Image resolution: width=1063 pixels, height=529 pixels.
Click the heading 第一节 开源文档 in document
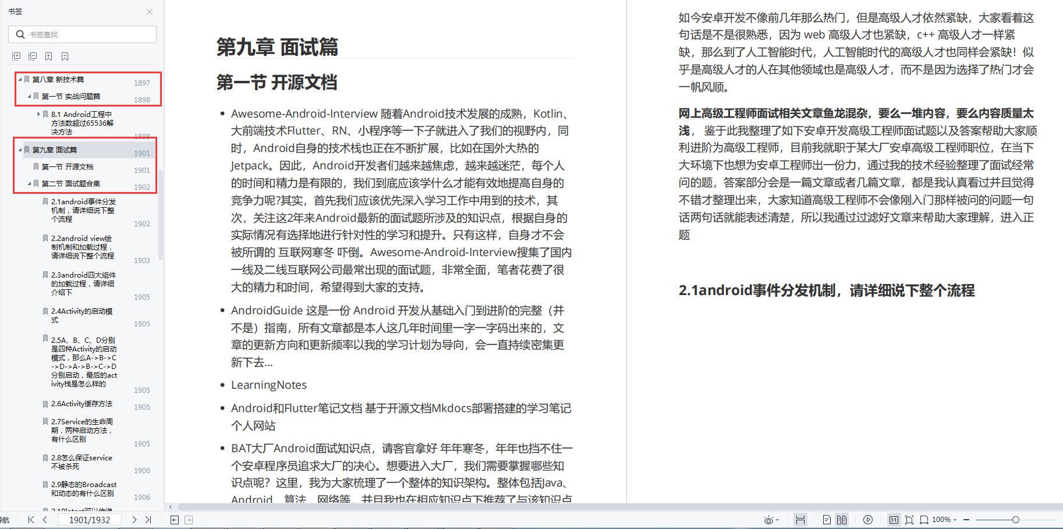277,82
